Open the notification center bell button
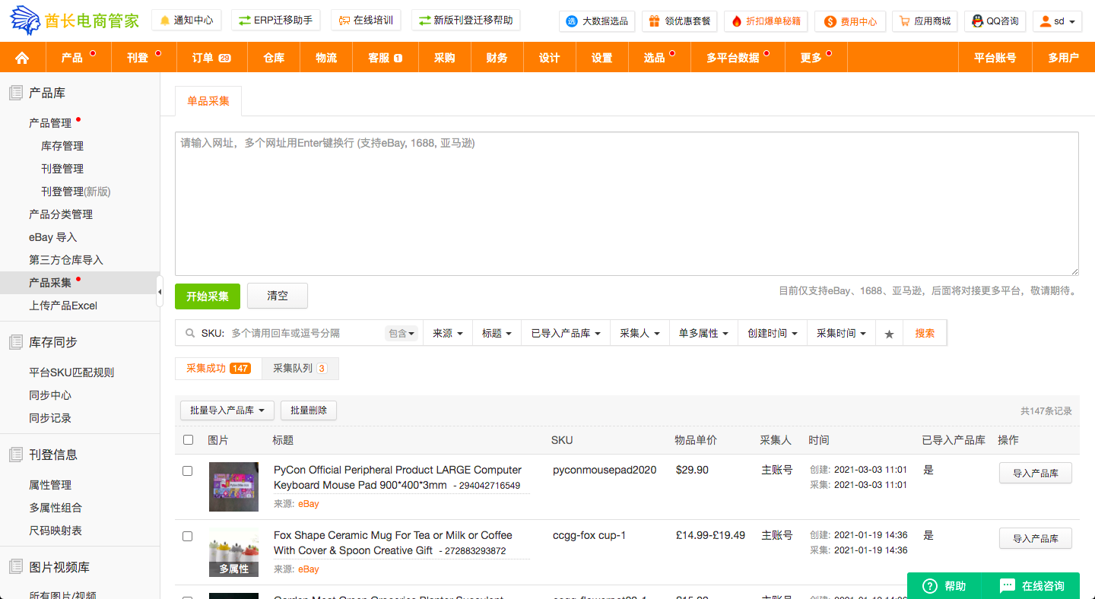The width and height of the screenshot is (1095, 599). click(186, 21)
